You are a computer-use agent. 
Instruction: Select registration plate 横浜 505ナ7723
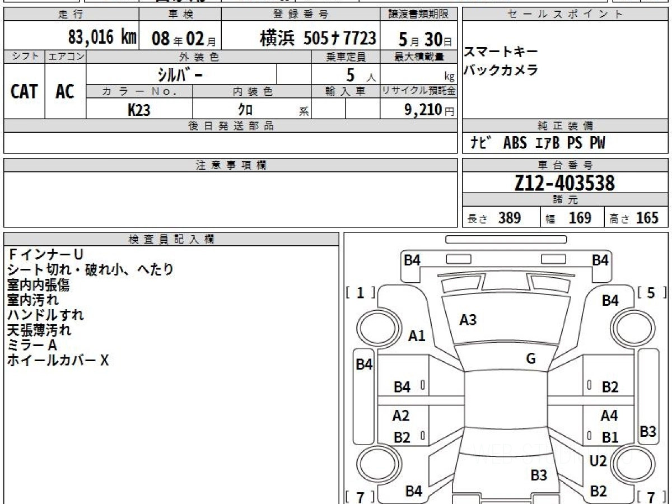pos(318,38)
